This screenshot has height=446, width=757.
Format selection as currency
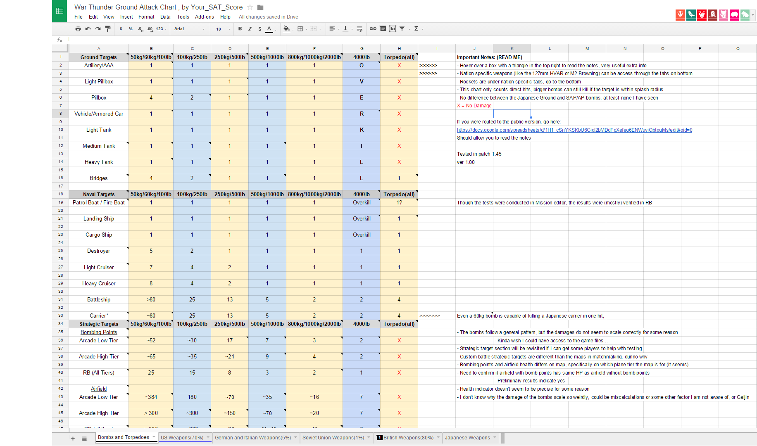(x=121, y=29)
